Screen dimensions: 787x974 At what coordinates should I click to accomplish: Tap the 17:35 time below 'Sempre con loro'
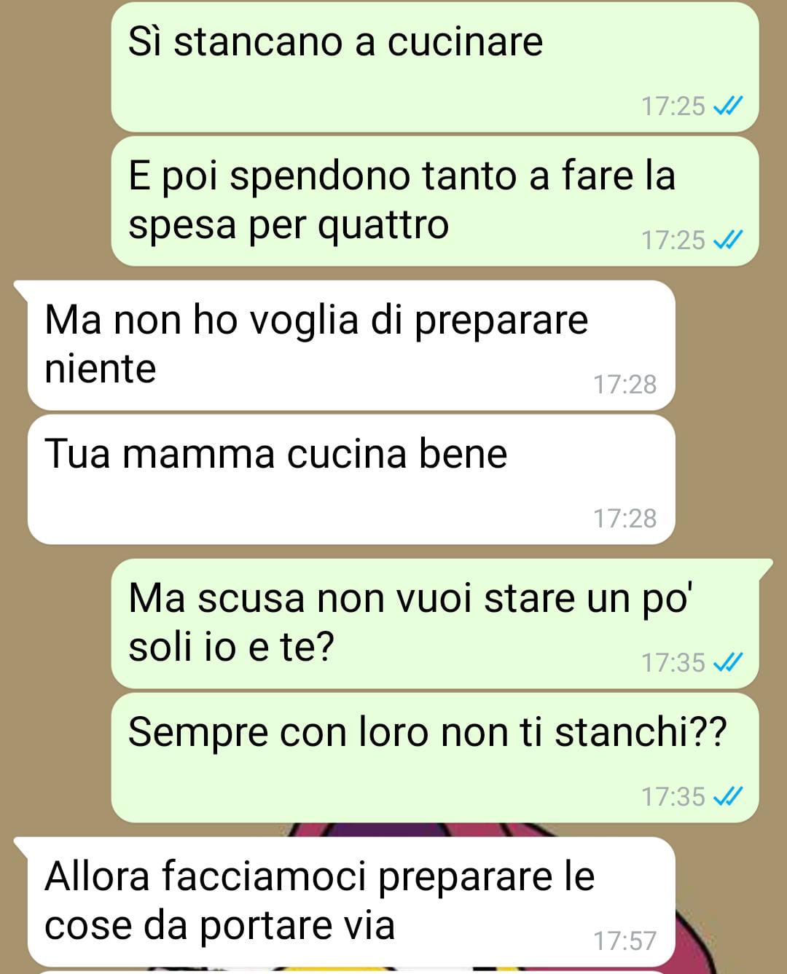click(673, 796)
